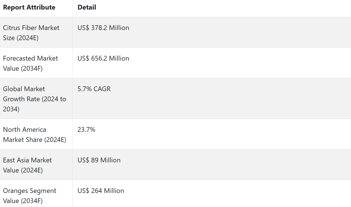Select the East Asia Market Value cell
Screen dimensions: 351x207
(27, 165)
